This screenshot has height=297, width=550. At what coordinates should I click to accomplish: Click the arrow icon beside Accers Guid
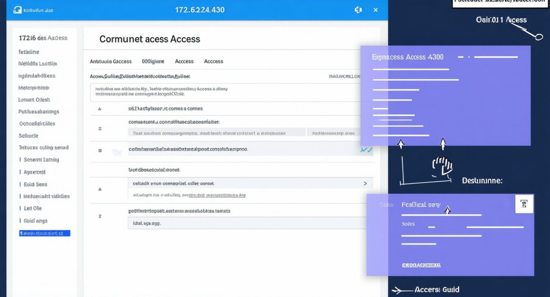click(400, 290)
